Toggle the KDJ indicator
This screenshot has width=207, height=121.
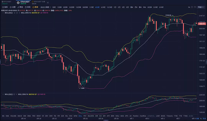pyautogui.click(x=66, y=116)
